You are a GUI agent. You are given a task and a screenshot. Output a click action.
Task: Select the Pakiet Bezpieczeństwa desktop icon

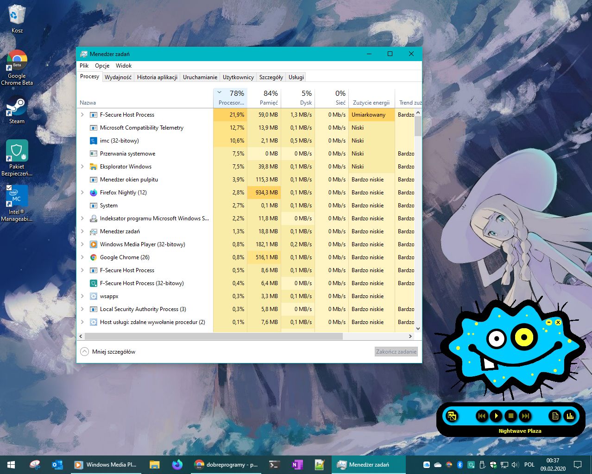tap(17, 158)
